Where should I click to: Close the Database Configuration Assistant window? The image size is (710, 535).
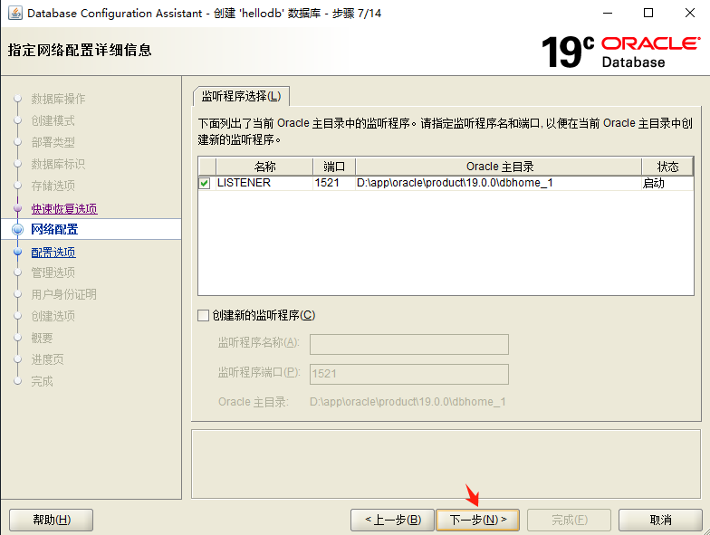coord(690,13)
